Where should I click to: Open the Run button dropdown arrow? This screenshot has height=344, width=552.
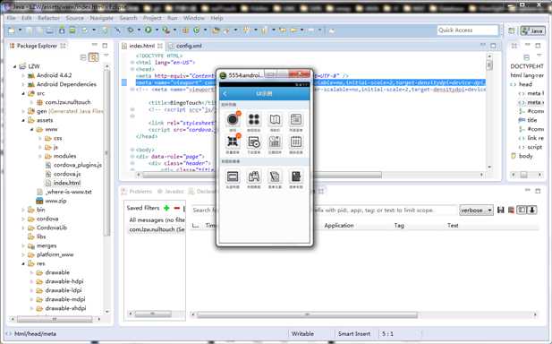157,30
